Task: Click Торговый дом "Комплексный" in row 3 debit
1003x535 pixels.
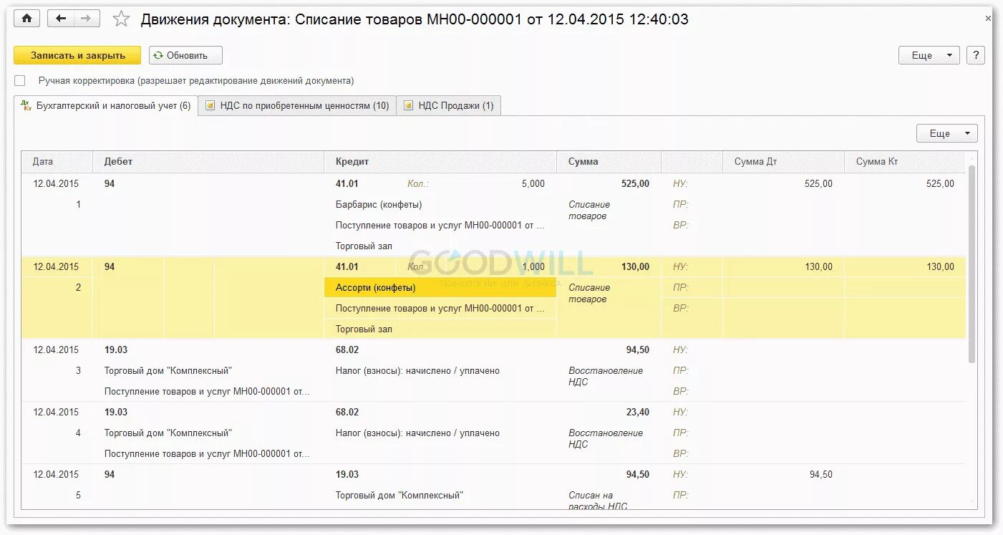Action: pyautogui.click(x=168, y=370)
